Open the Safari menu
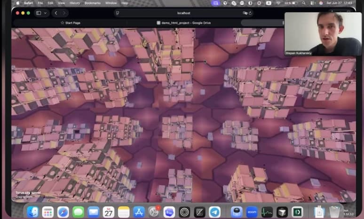This screenshot has height=219, width=364. click(x=28, y=3)
